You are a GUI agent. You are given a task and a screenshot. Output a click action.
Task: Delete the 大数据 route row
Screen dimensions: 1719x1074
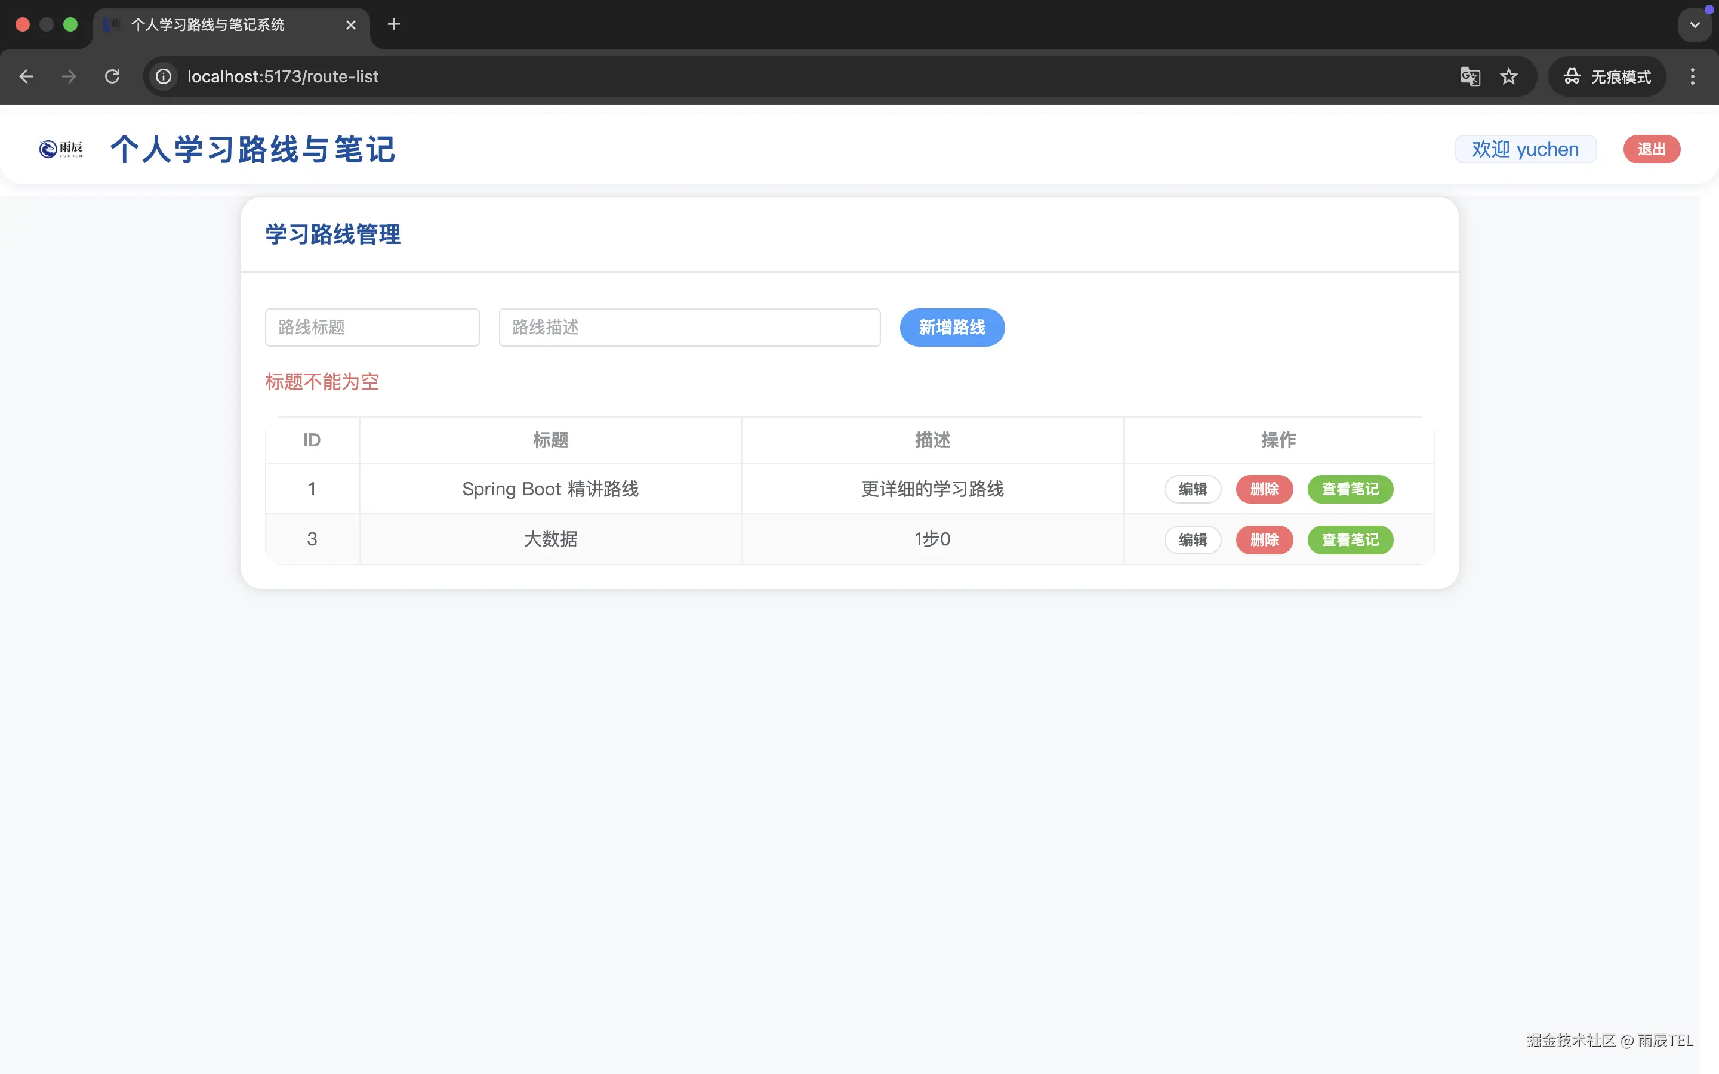(x=1264, y=540)
